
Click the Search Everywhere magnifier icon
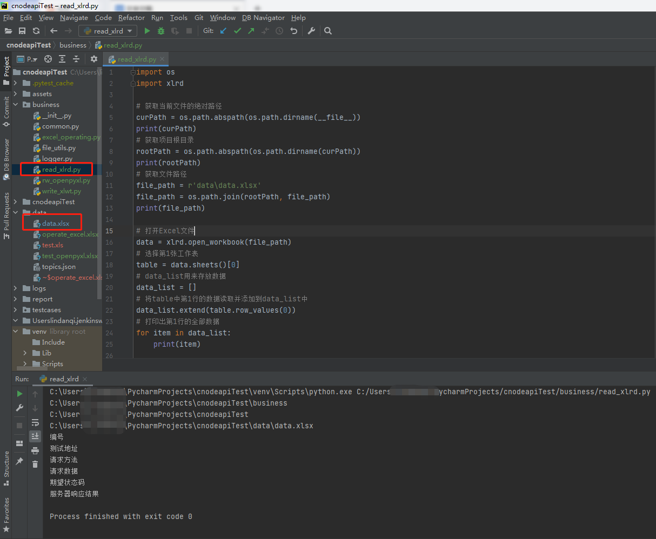328,31
